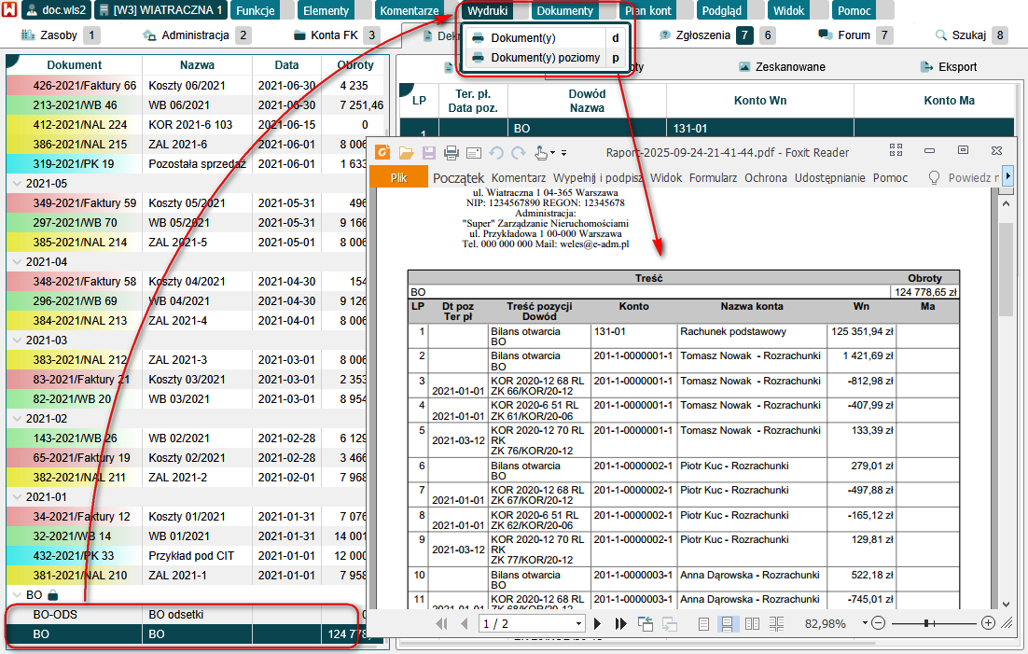This screenshot has width=1028, height=654.
Task: Switch to Konta FK tab
Action: click(x=335, y=35)
